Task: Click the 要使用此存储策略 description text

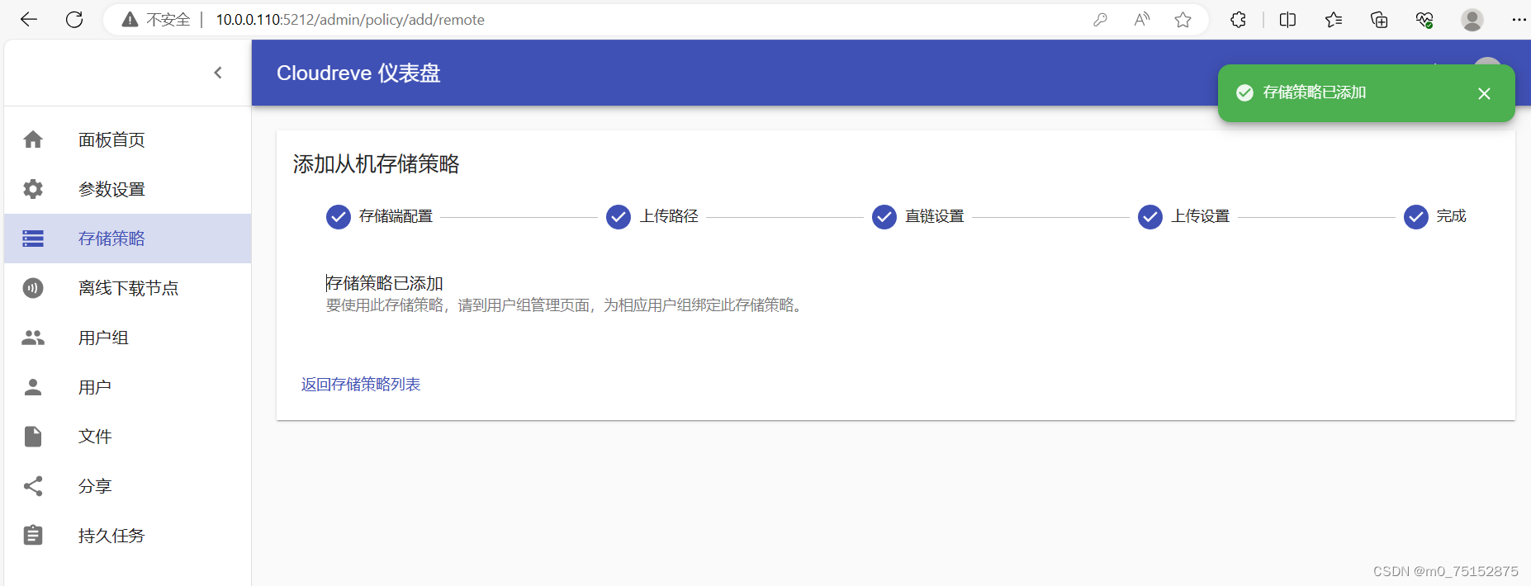Action: pyautogui.click(x=566, y=305)
